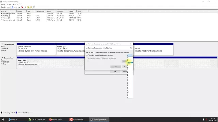Click the Durchsuchen browse button
The width and height of the screenshot is (218, 122).
click(124, 61)
